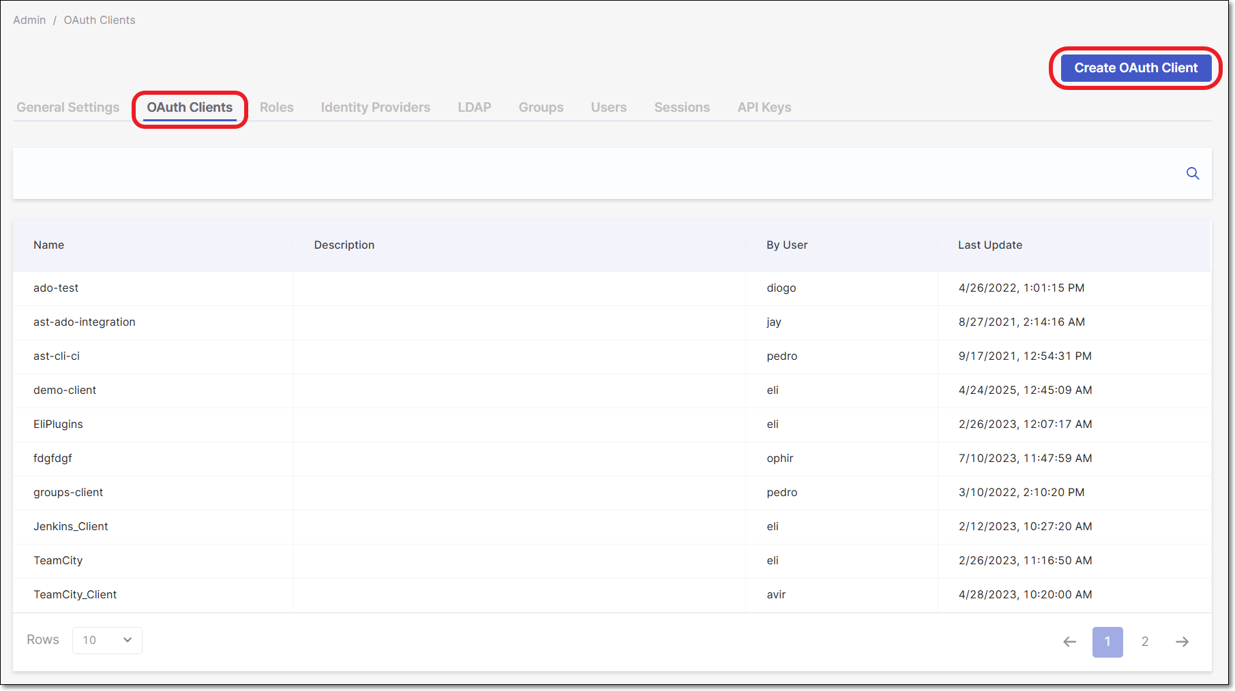Go to previous page arrow
The height and width of the screenshot is (691, 1235).
click(1070, 642)
